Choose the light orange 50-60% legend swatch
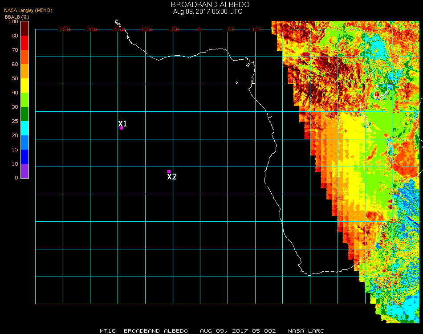 click(x=25, y=71)
